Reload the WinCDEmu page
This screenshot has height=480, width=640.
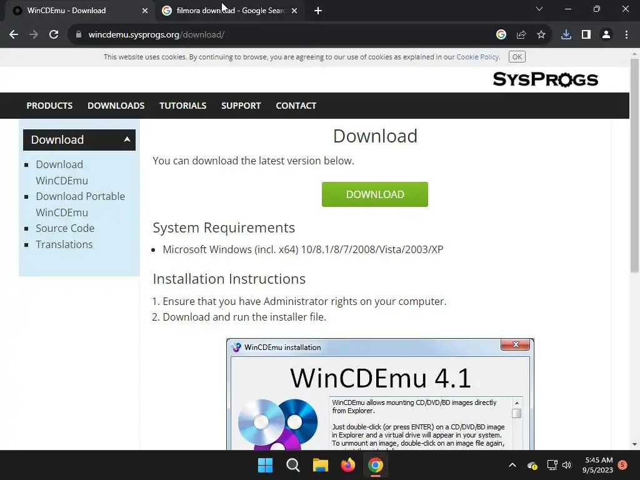(x=54, y=35)
